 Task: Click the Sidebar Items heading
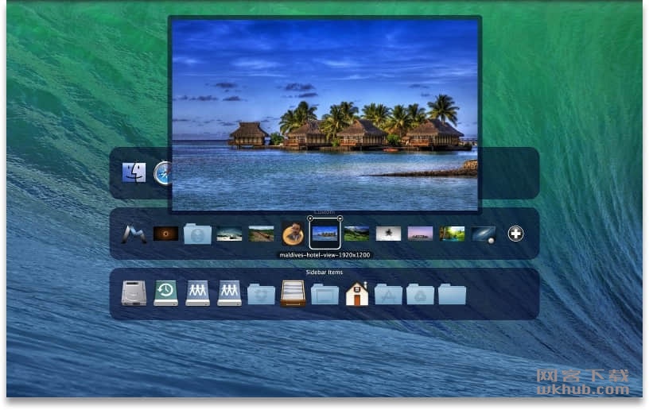pos(324,272)
